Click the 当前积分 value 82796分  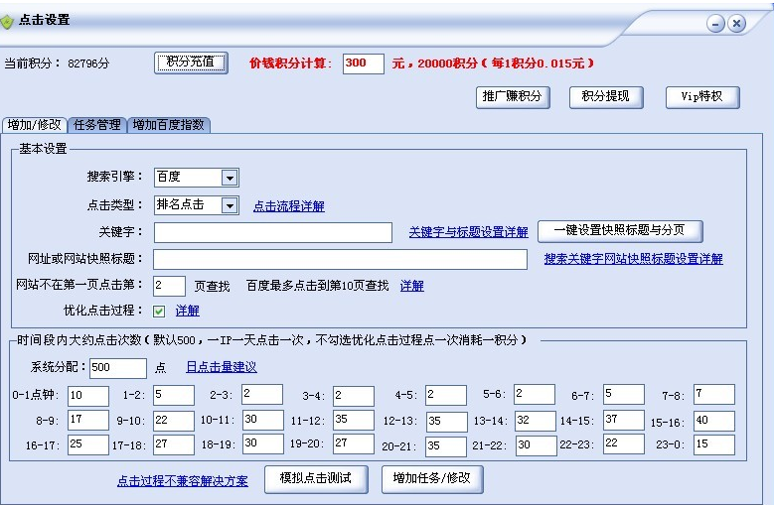pos(88,63)
